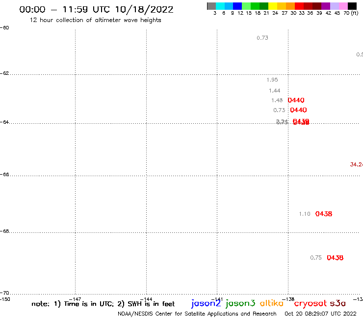Screen dimensions: 363x318
Task: Select the red 0438 time beside 0.75
Action: pyautogui.click(x=335, y=258)
